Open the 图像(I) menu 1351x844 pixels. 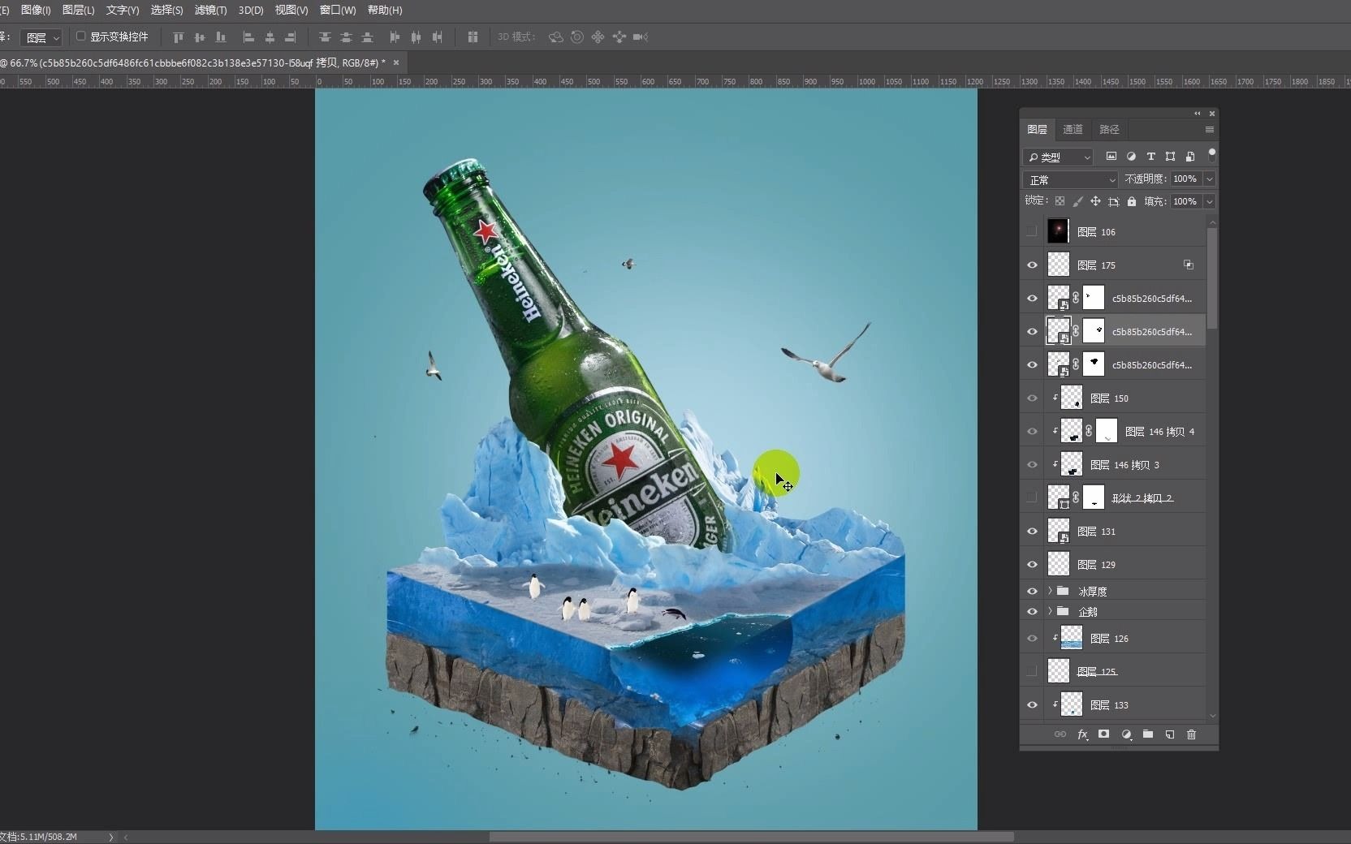click(x=36, y=10)
